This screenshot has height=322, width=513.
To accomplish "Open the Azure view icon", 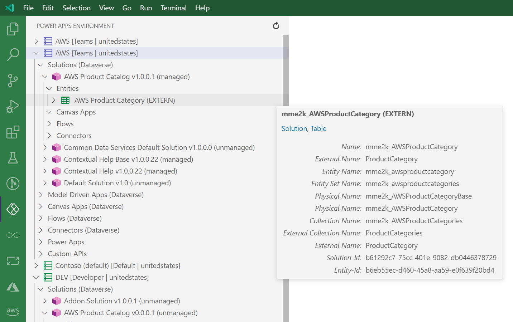I will pos(13,287).
